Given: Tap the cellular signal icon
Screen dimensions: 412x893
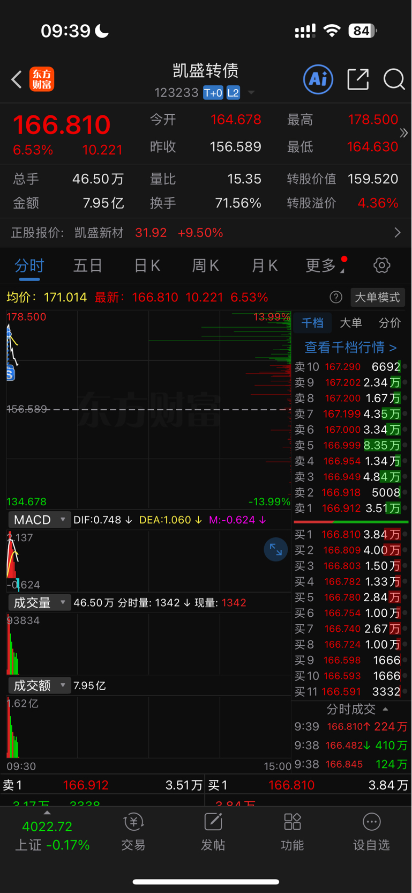Looking at the screenshot, I should pos(305,32).
